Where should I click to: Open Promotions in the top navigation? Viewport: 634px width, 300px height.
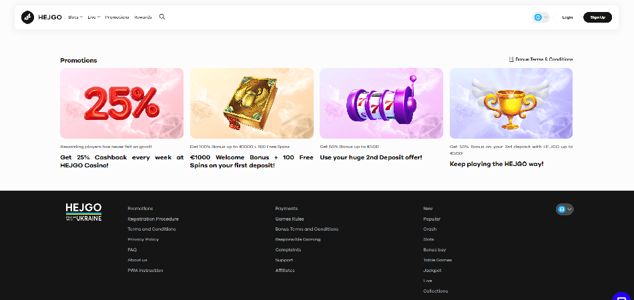tap(117, 17)
